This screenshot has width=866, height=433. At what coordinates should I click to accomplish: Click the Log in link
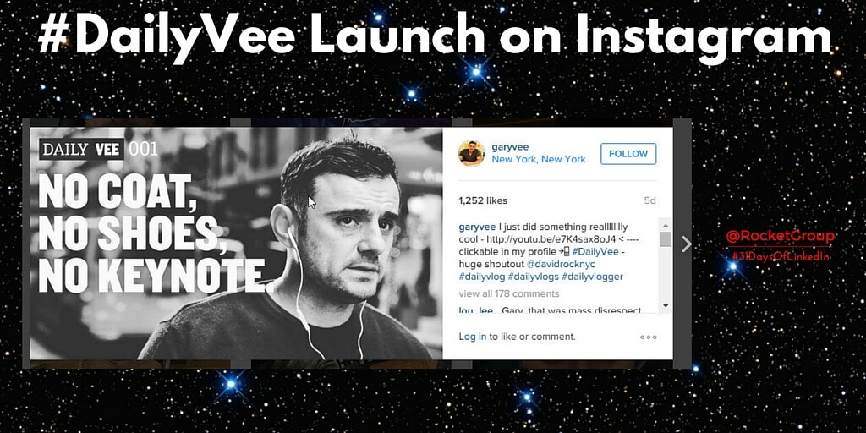point(472,337)
